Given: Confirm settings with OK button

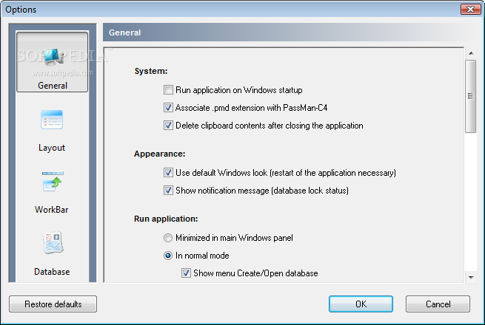Looking at the screenshot, I should point(361,304).
